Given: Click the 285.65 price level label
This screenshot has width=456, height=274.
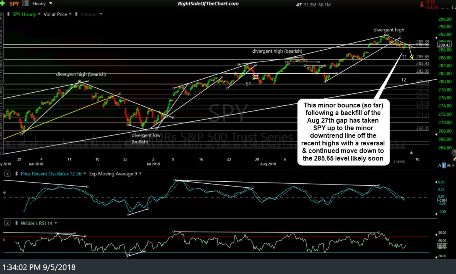Looking at the screenshot, I should pyautogui.click(x=422, y=57).
